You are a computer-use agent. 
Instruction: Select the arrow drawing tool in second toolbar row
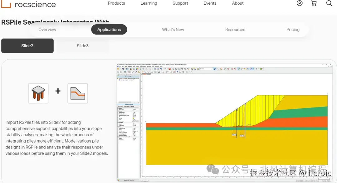(x=136, y=72)
